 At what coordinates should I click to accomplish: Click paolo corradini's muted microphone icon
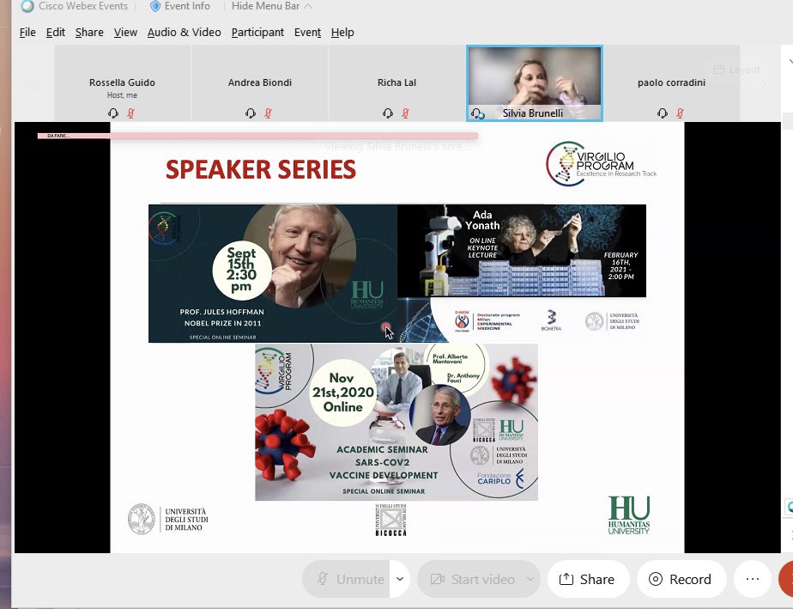coord(681,113)
